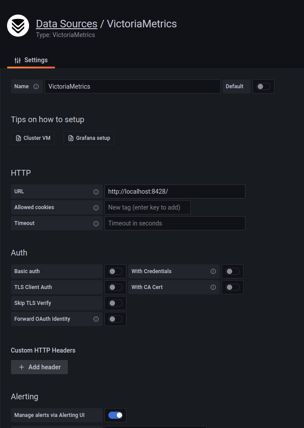The image size is (304, 428).
Task: Click the info icon next to Name
Action: point(37,86)
